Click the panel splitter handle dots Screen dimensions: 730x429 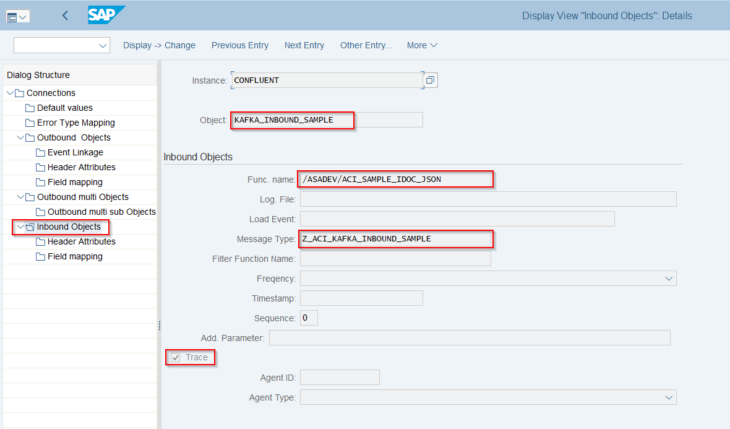(160, 326)
